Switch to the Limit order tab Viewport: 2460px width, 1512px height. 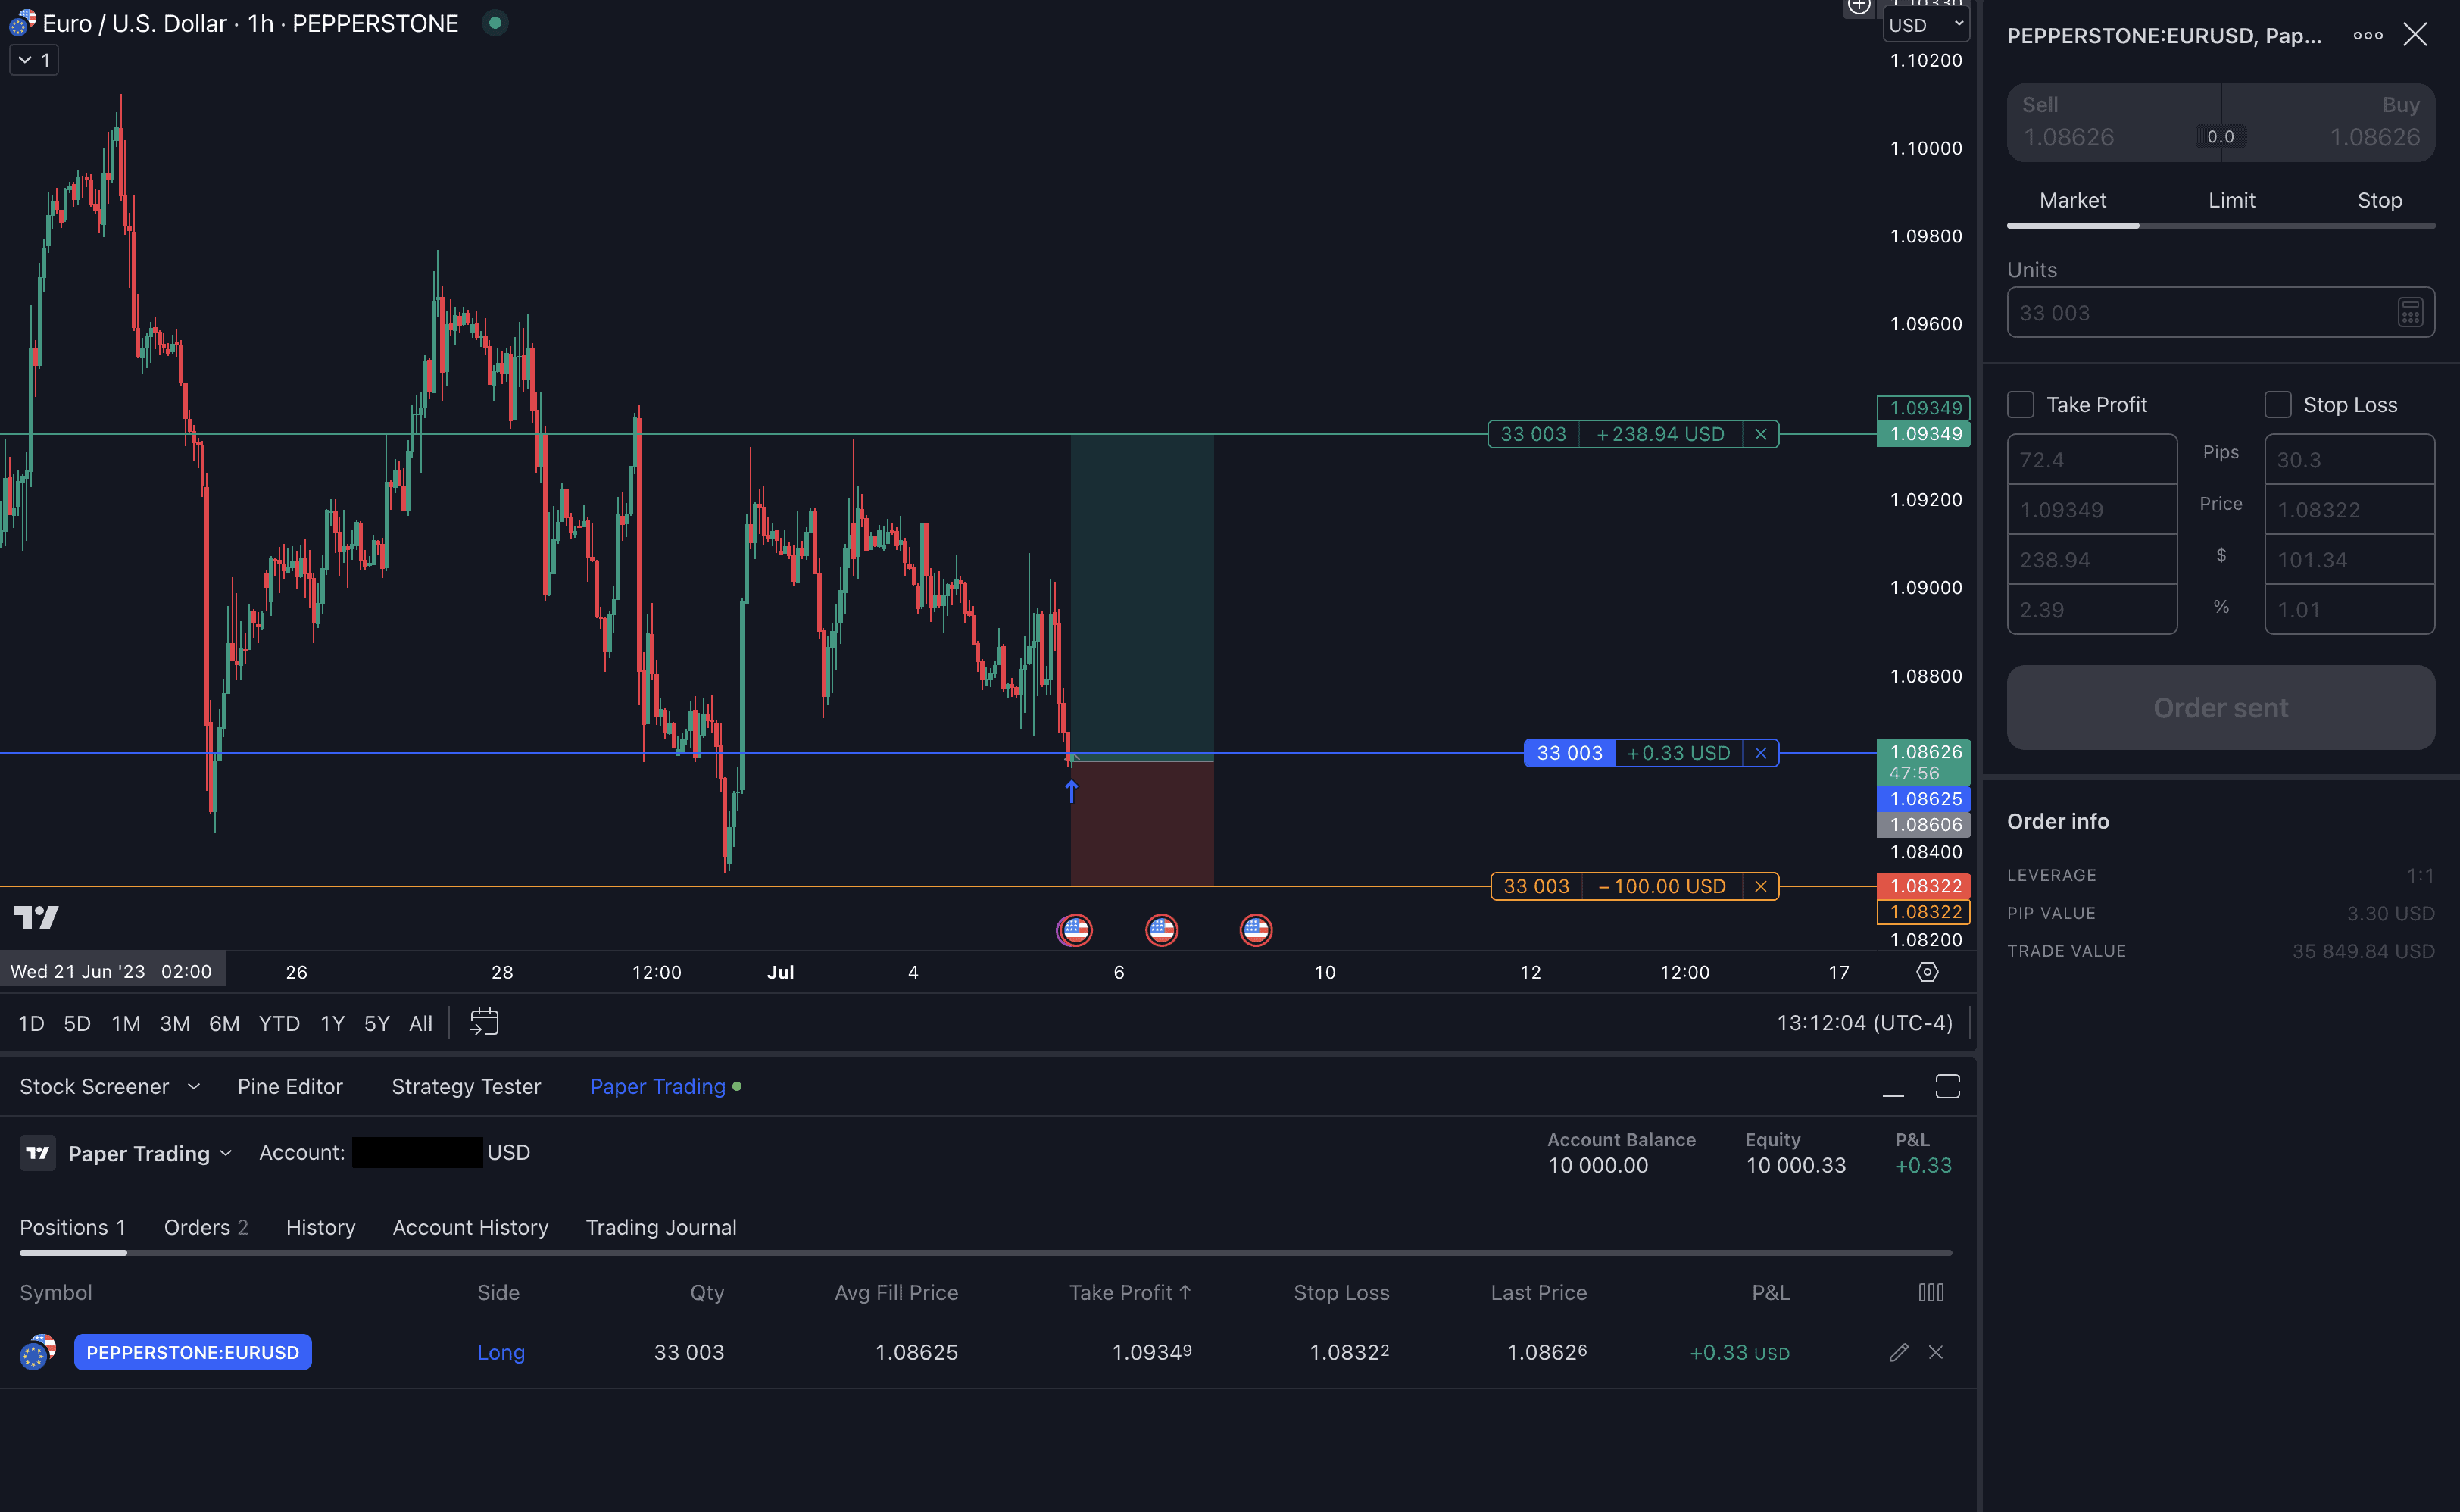tap(2231, 199)
